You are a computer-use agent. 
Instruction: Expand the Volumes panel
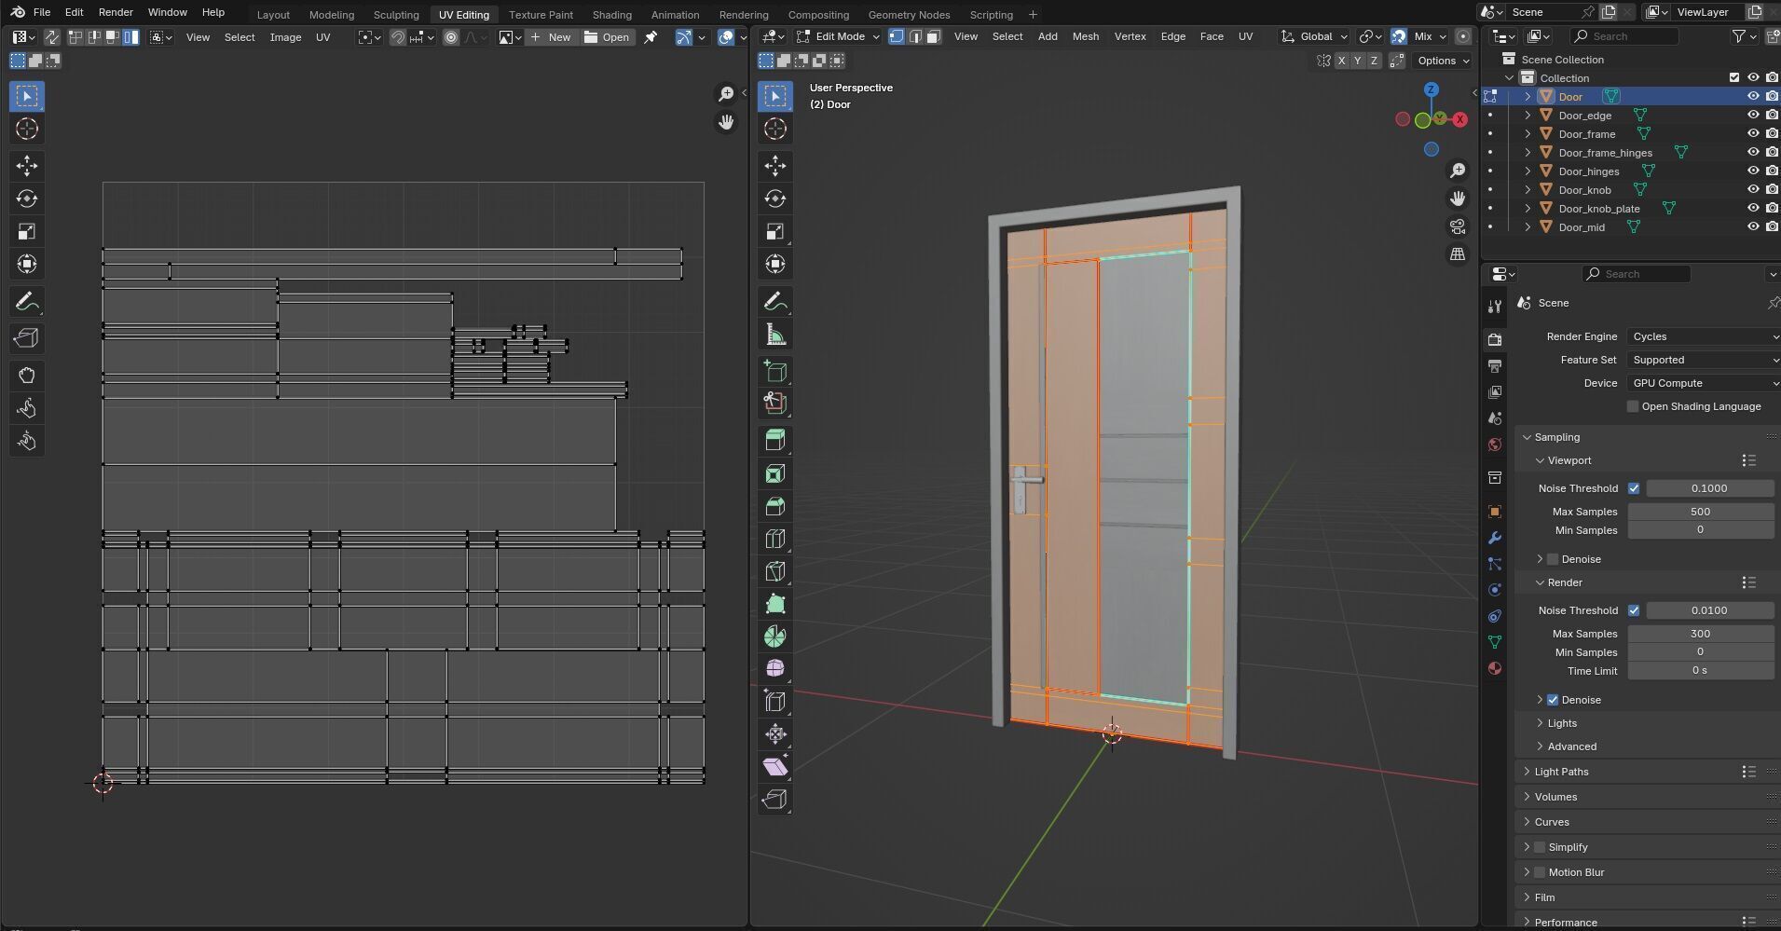pyautogui.click(x=1555, y=797)
